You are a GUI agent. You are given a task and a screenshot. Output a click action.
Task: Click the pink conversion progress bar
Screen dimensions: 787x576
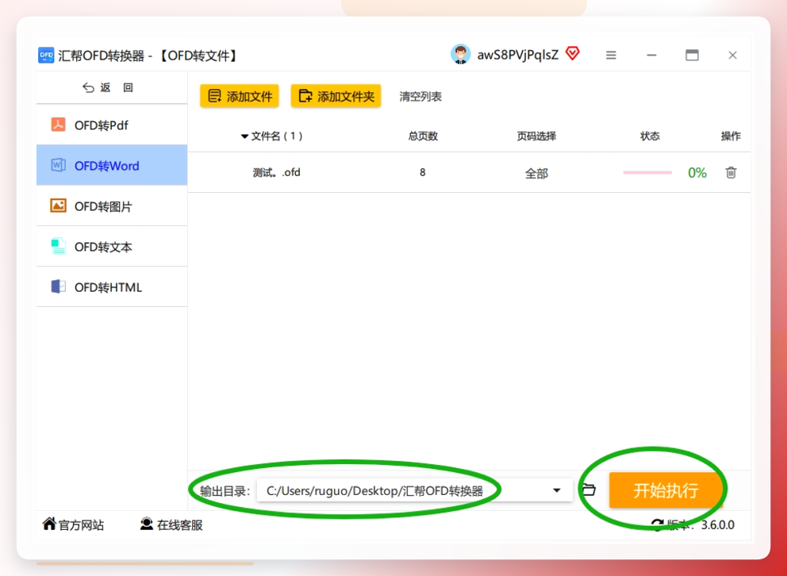[x=647, y=173]
